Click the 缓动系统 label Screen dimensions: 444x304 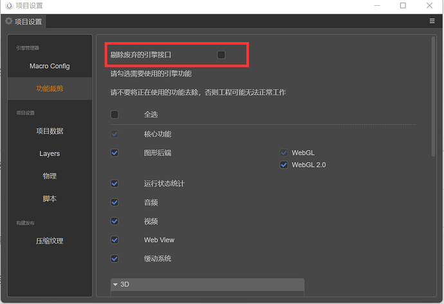coord(158,259)
